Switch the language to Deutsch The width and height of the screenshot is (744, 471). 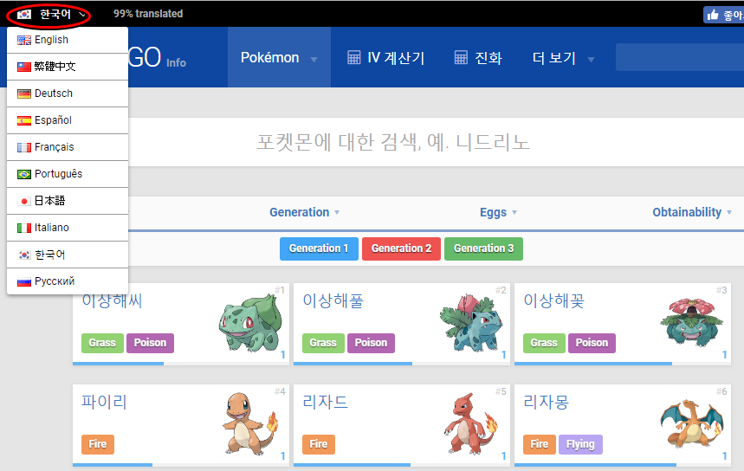(68, 94)
